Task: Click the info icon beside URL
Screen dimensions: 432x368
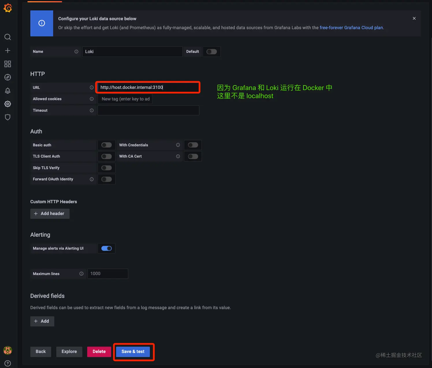Action: (x=92, y=87)
